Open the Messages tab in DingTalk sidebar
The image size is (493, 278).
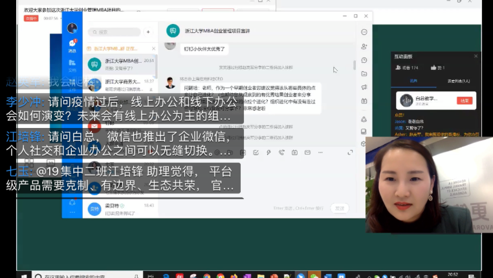(x=72, y=45)
